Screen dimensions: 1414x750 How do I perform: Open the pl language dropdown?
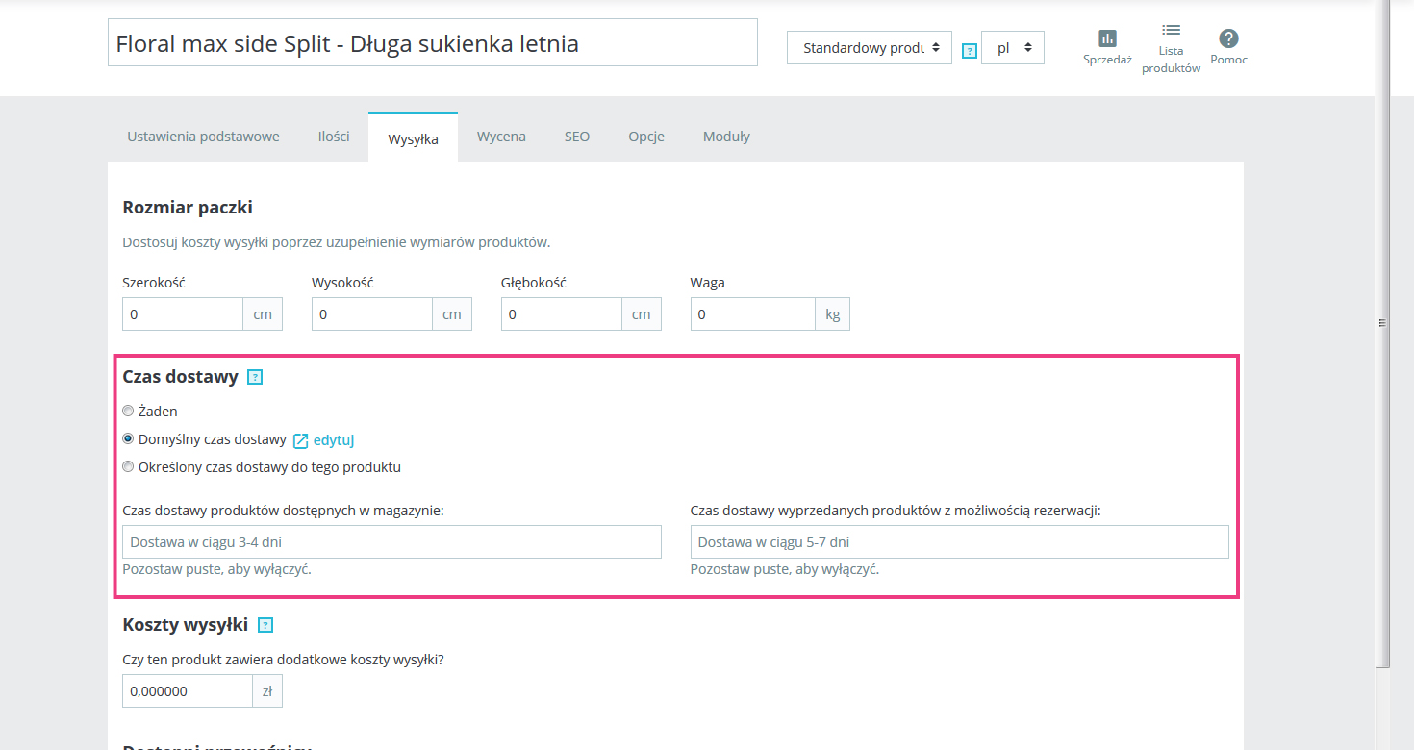[x=1012, y=47]
